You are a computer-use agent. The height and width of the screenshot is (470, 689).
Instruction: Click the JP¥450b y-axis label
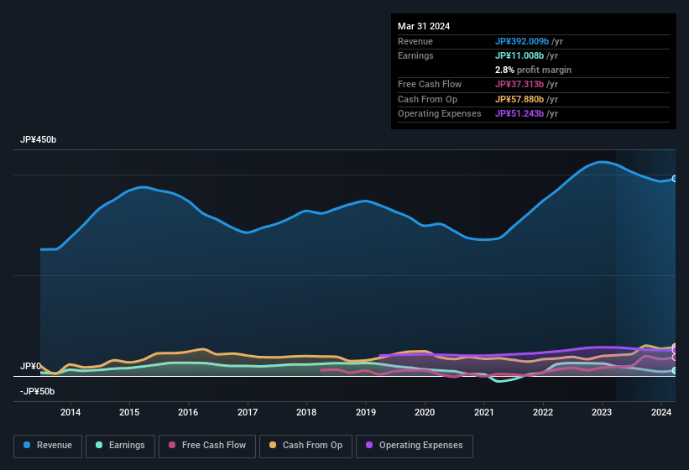point(38,140)
